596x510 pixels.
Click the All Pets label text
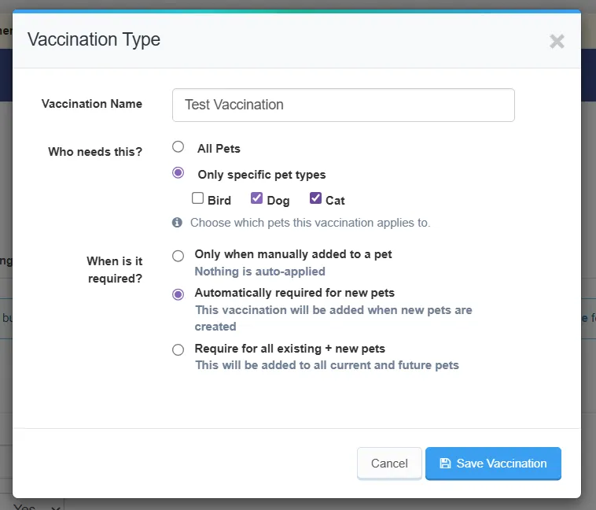pos(219,149)
